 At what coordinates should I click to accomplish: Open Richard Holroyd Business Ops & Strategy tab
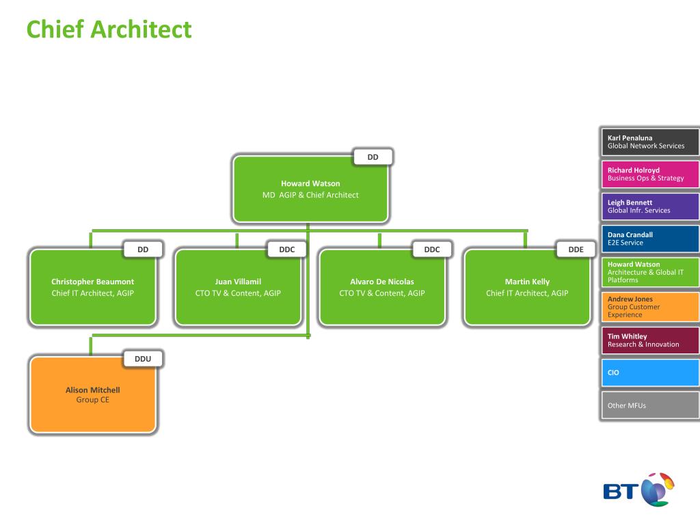[x=650, y=174]
